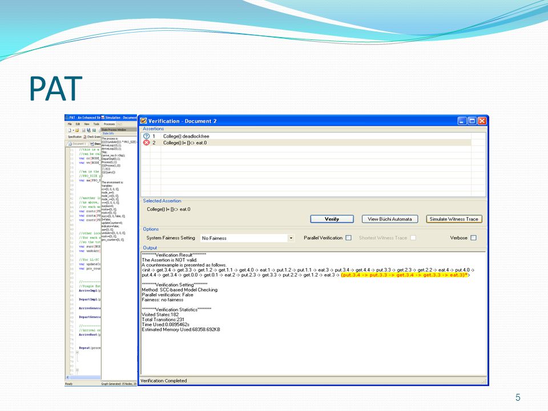Screen dimensions: 548x411
Task: Select assertion College() |= []<> eat.0 row
Action: point(306,143)
